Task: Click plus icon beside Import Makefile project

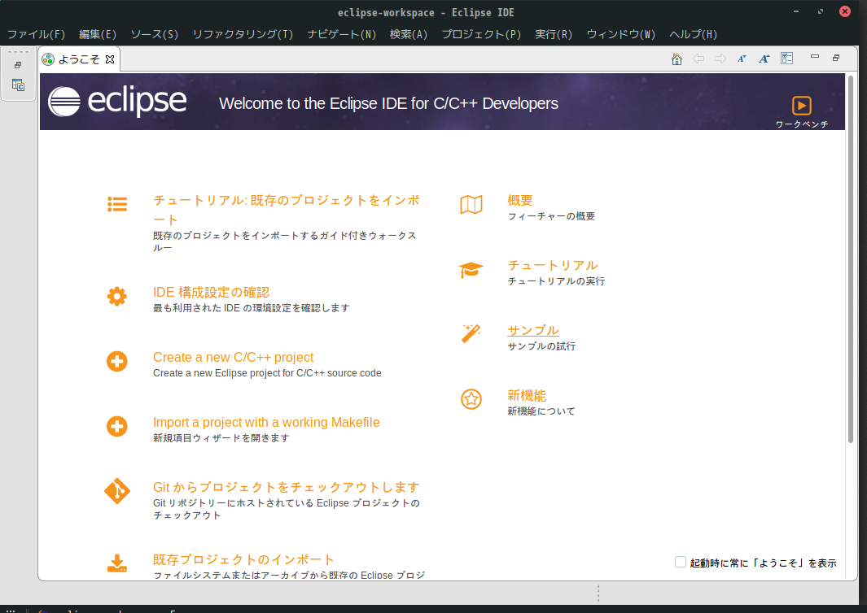Action: tap(116, 426)
